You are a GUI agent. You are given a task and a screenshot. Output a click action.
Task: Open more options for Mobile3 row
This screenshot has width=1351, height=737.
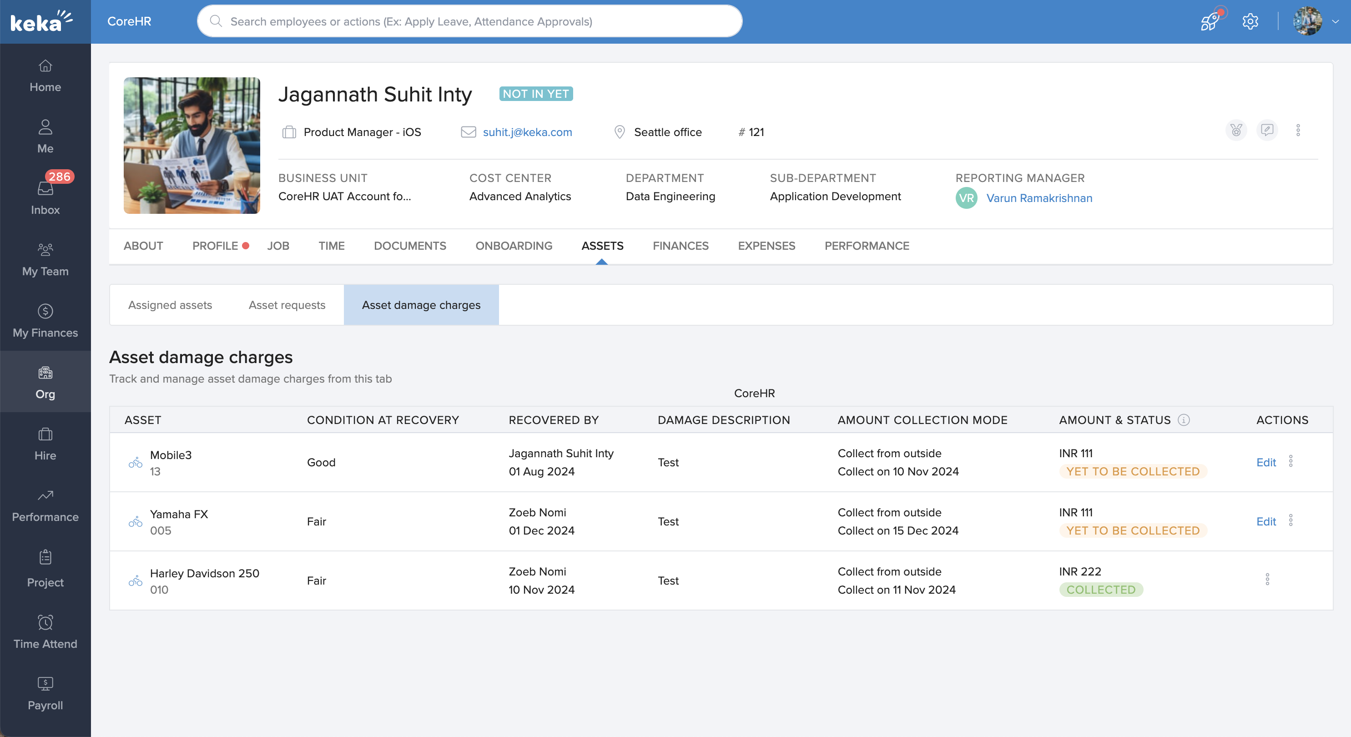(x=1291, y=462)
